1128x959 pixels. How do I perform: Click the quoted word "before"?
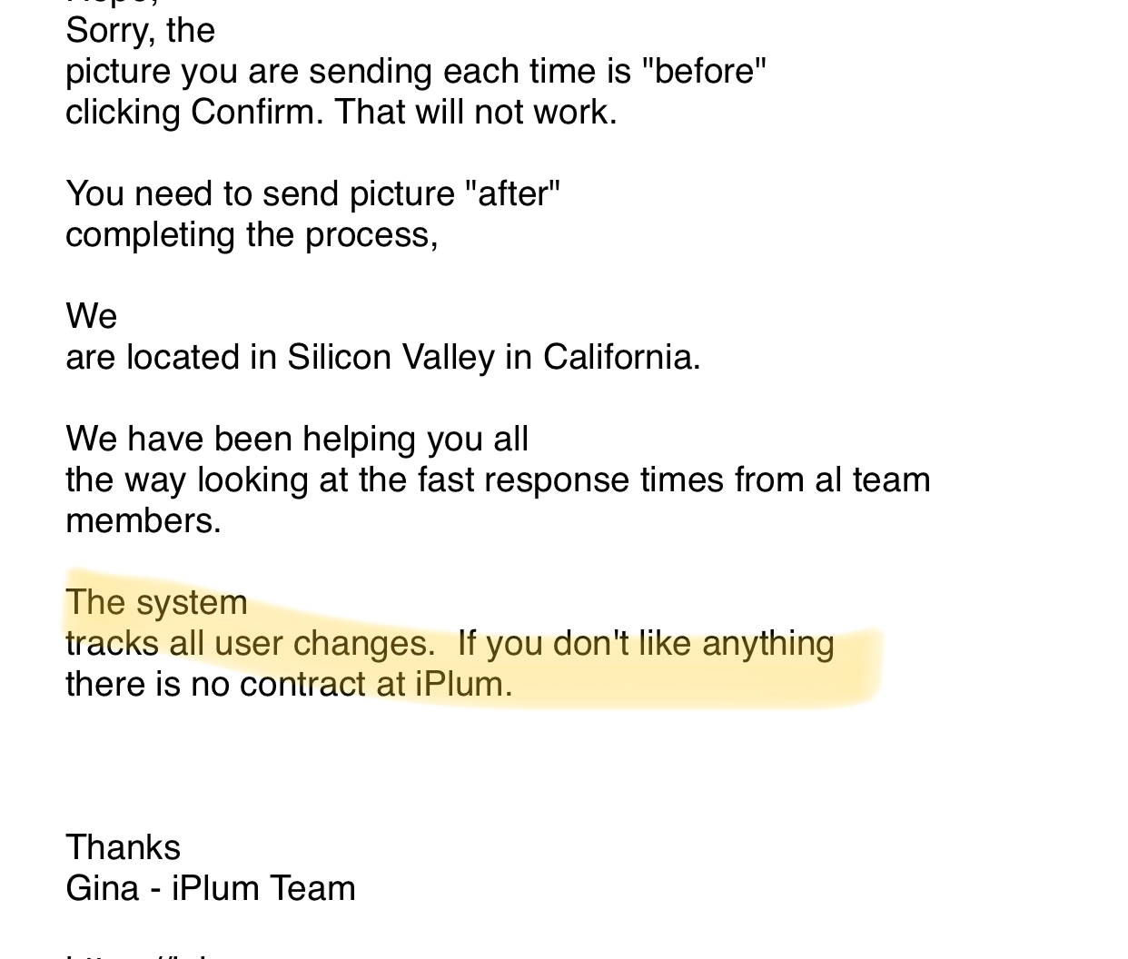(x=704, y=71)
